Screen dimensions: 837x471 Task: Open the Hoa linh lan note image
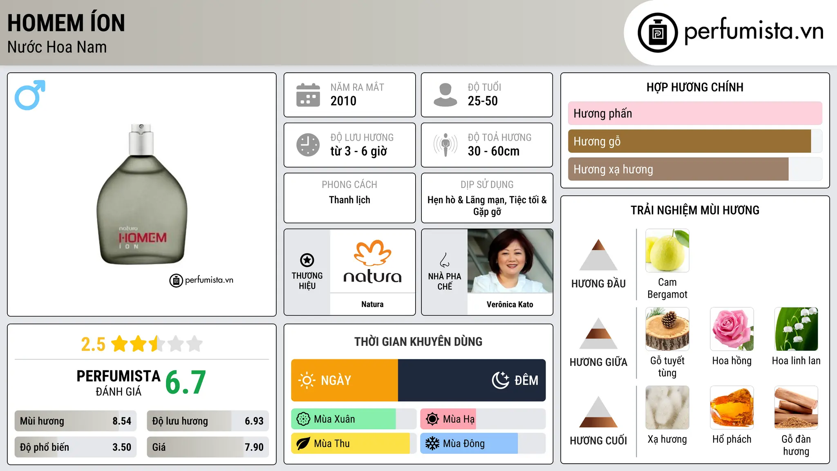797,329
